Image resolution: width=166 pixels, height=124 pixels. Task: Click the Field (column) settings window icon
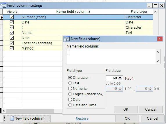3,6
